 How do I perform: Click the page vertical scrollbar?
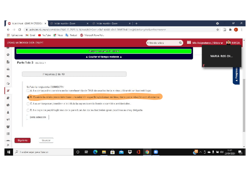pos(244,105)
